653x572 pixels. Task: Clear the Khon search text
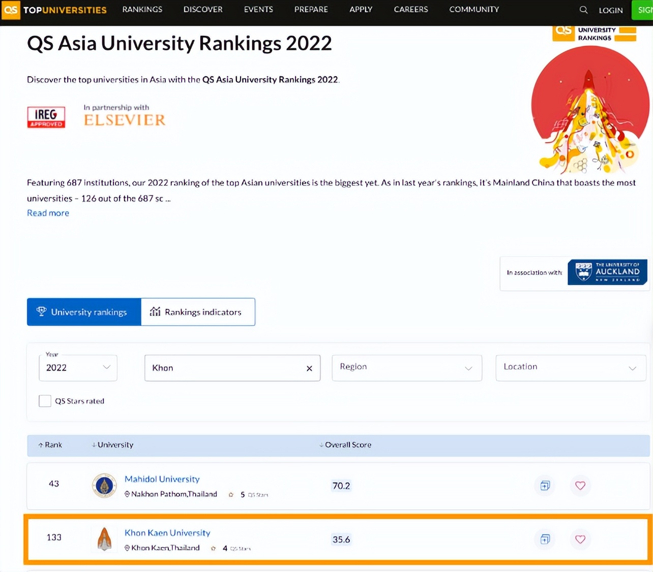point(309,368)
